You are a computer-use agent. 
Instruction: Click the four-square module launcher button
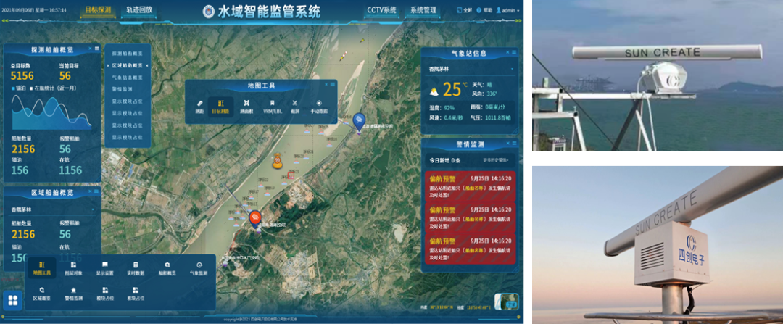click(x=12, y=300)
